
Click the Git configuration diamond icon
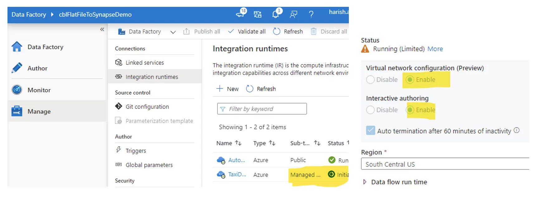tap(118, 106)
